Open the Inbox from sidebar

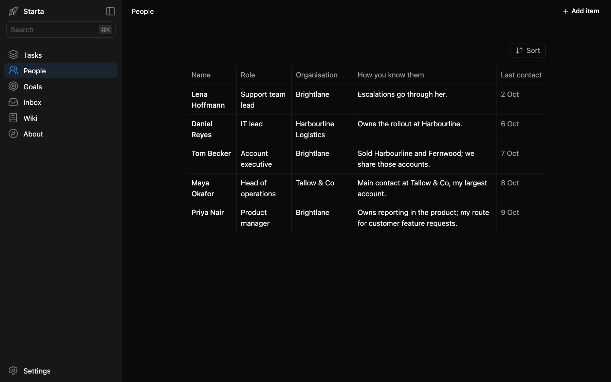tap(61, 102)
